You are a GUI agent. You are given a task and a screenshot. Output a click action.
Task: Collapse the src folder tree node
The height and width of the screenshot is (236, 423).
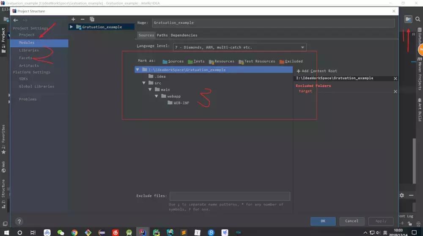coord(144,83)
